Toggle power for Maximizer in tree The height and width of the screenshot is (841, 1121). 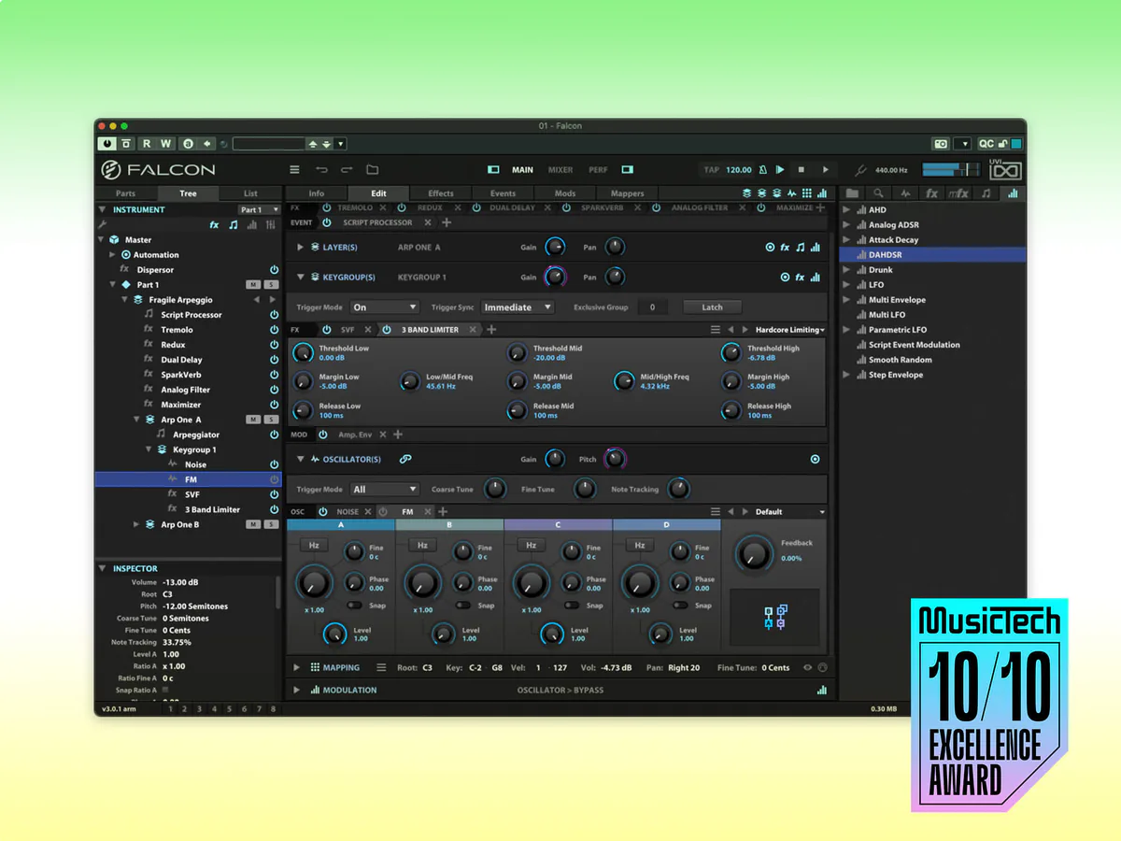click(275, 405)
